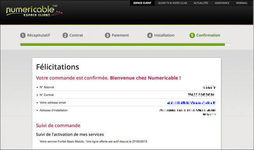
Task: Click the blurred email address link
Action: [x=191, y=103]
